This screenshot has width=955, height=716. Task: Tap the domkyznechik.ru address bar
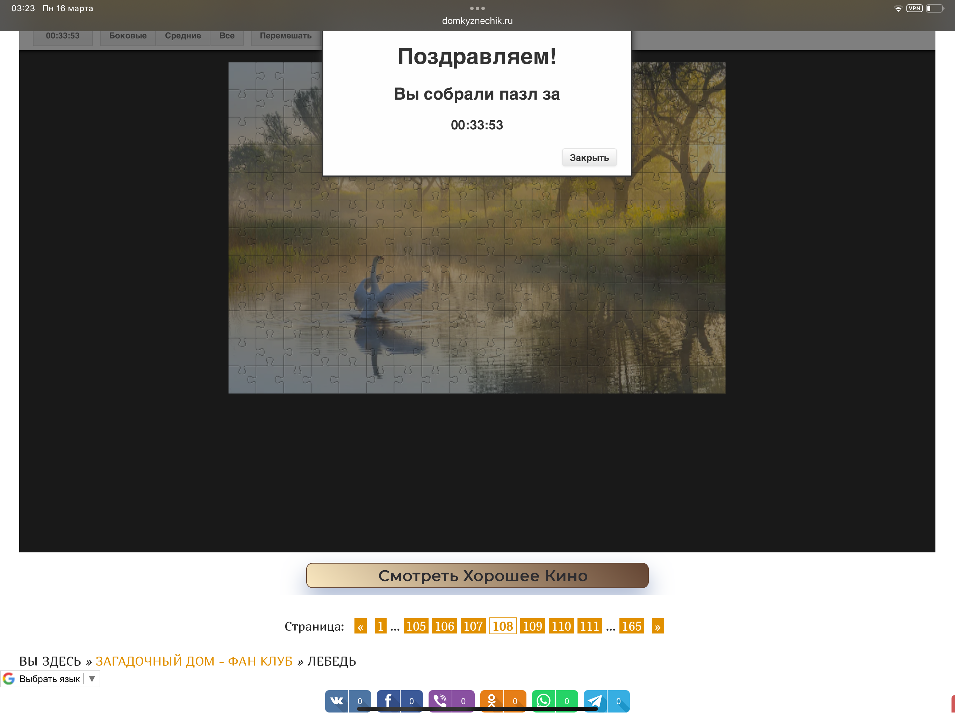pyautogui.click(x=477, y=21)
